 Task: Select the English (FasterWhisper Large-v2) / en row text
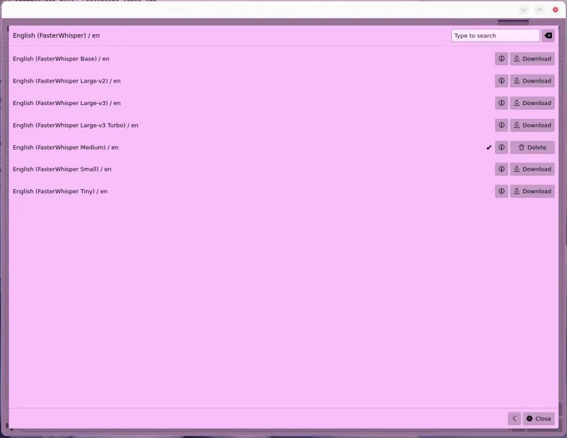coord(66,81)
